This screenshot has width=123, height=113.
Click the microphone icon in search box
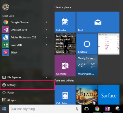pos(77,109)
